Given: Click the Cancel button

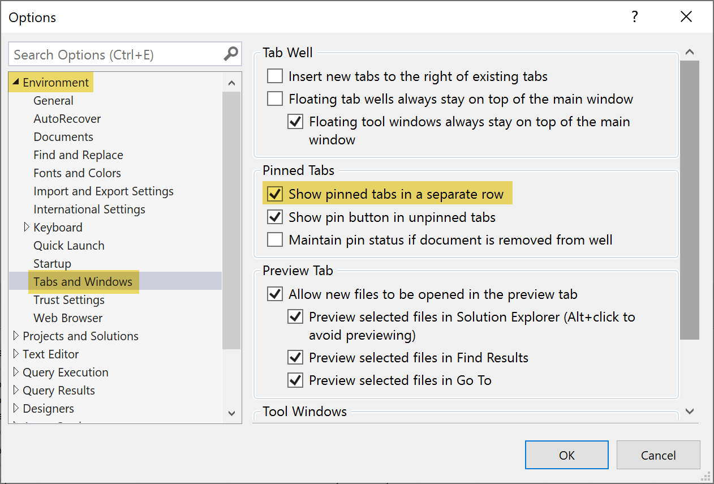Looking at the screenshot, I should pyautogui.click(x=659, y=455).
